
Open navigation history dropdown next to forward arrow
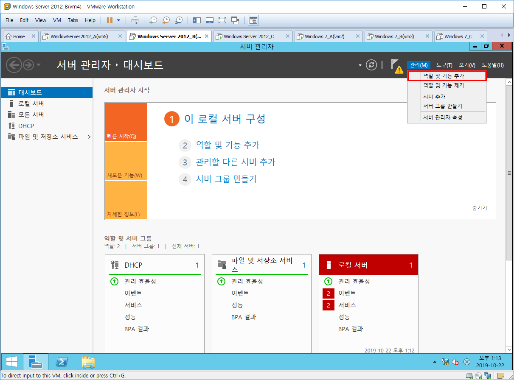(x=39, y=65)
